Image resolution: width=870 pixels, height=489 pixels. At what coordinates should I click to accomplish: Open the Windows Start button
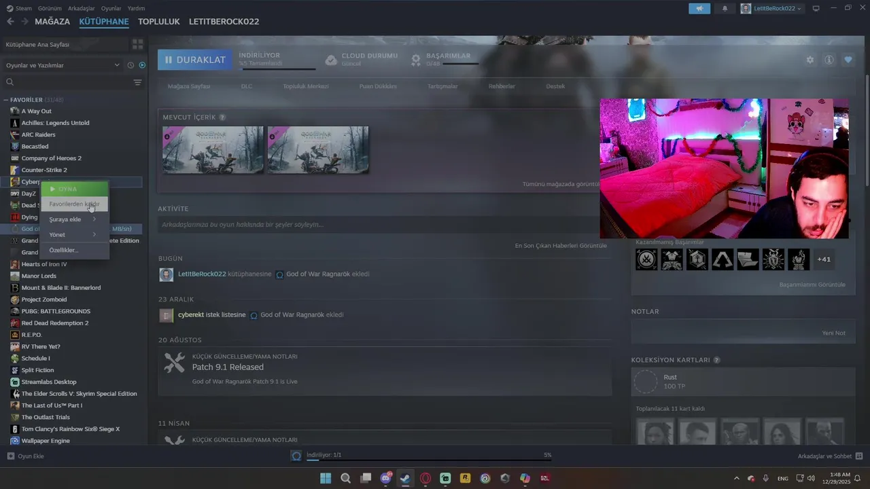[326, 478]
